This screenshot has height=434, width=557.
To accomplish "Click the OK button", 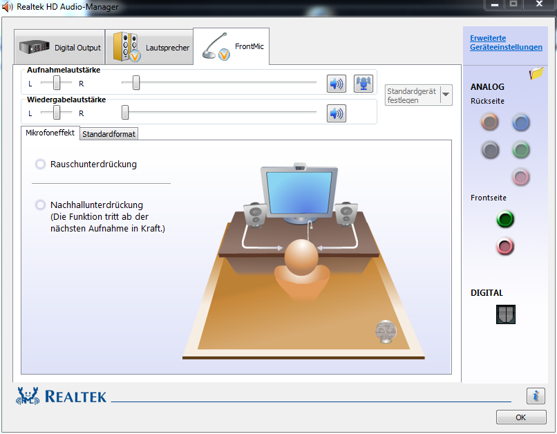I will [521, 417].
